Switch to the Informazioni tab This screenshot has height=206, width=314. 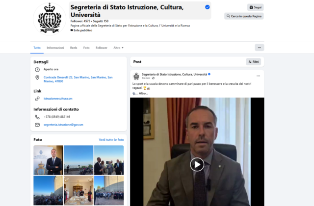[x=55, y=48]
